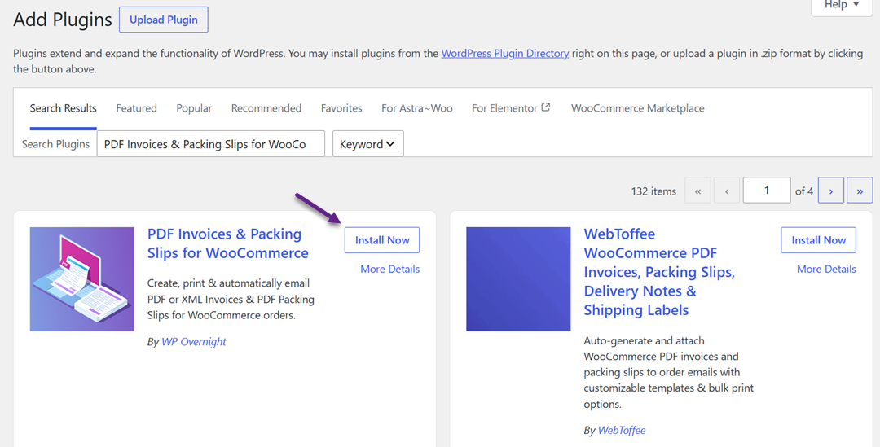Go to next results page arrow

830,191
